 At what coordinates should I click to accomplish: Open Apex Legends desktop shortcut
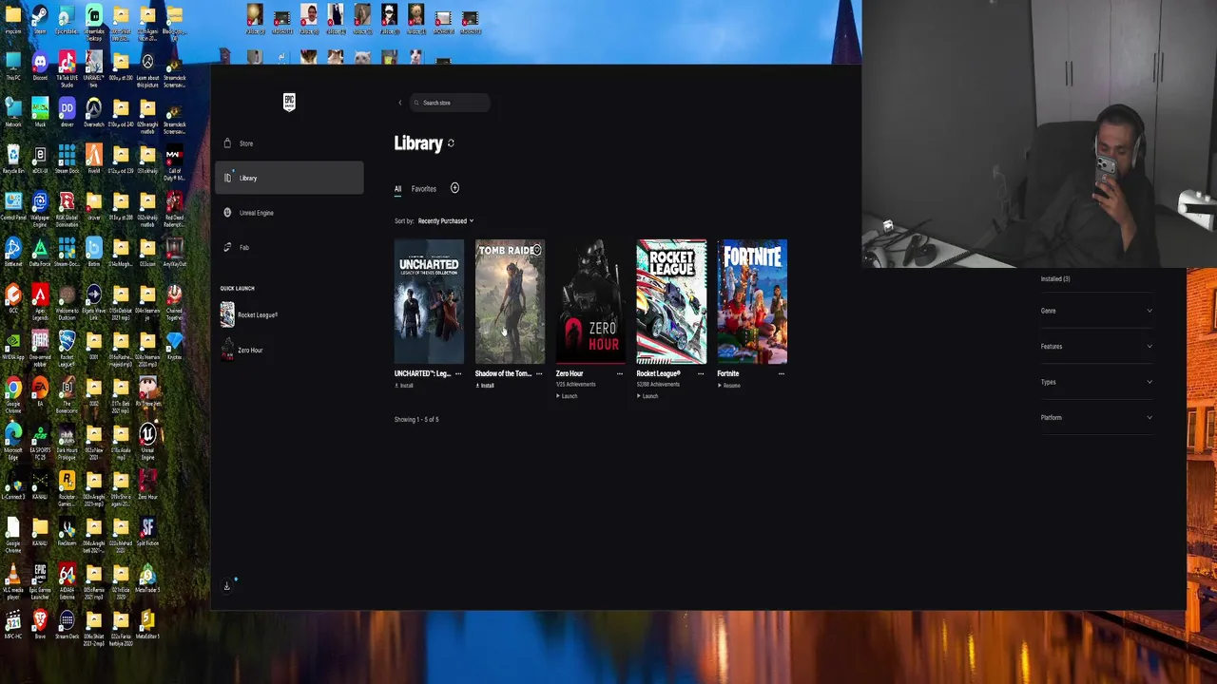[x=40, y=301]
